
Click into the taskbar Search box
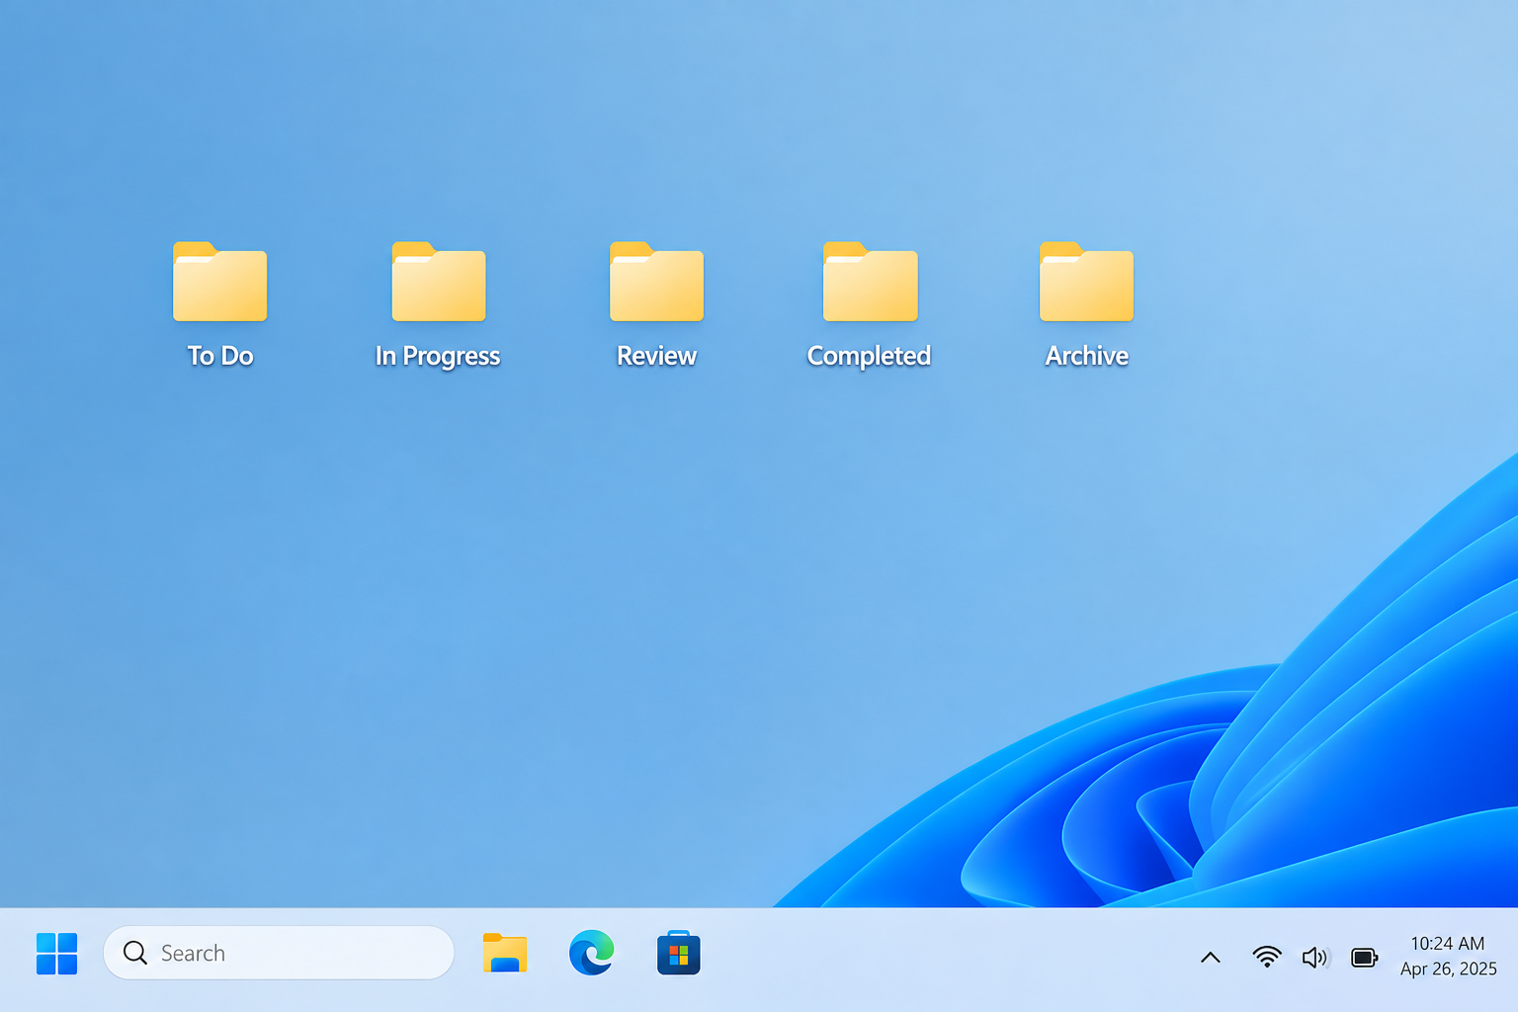(x=279, y=953)
